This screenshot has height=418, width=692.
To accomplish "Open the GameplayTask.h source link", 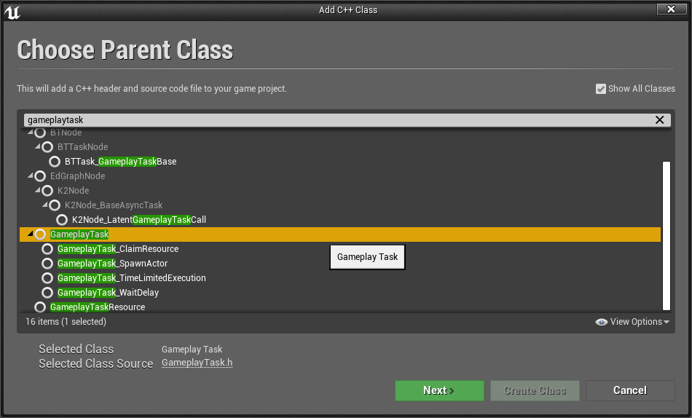I will coord(197,363).
